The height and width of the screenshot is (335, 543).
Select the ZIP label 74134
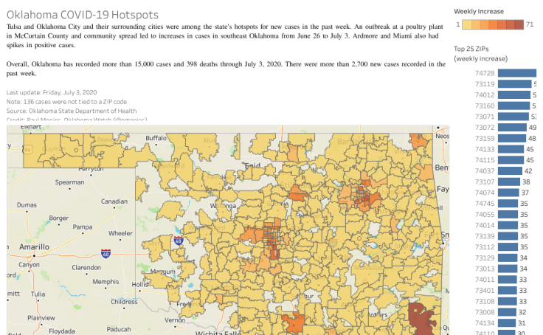pos(485,323)
